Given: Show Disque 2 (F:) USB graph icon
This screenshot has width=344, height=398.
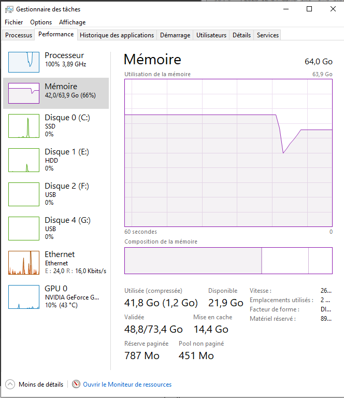Looking at the screenshot, I should [x=24, y=194].
